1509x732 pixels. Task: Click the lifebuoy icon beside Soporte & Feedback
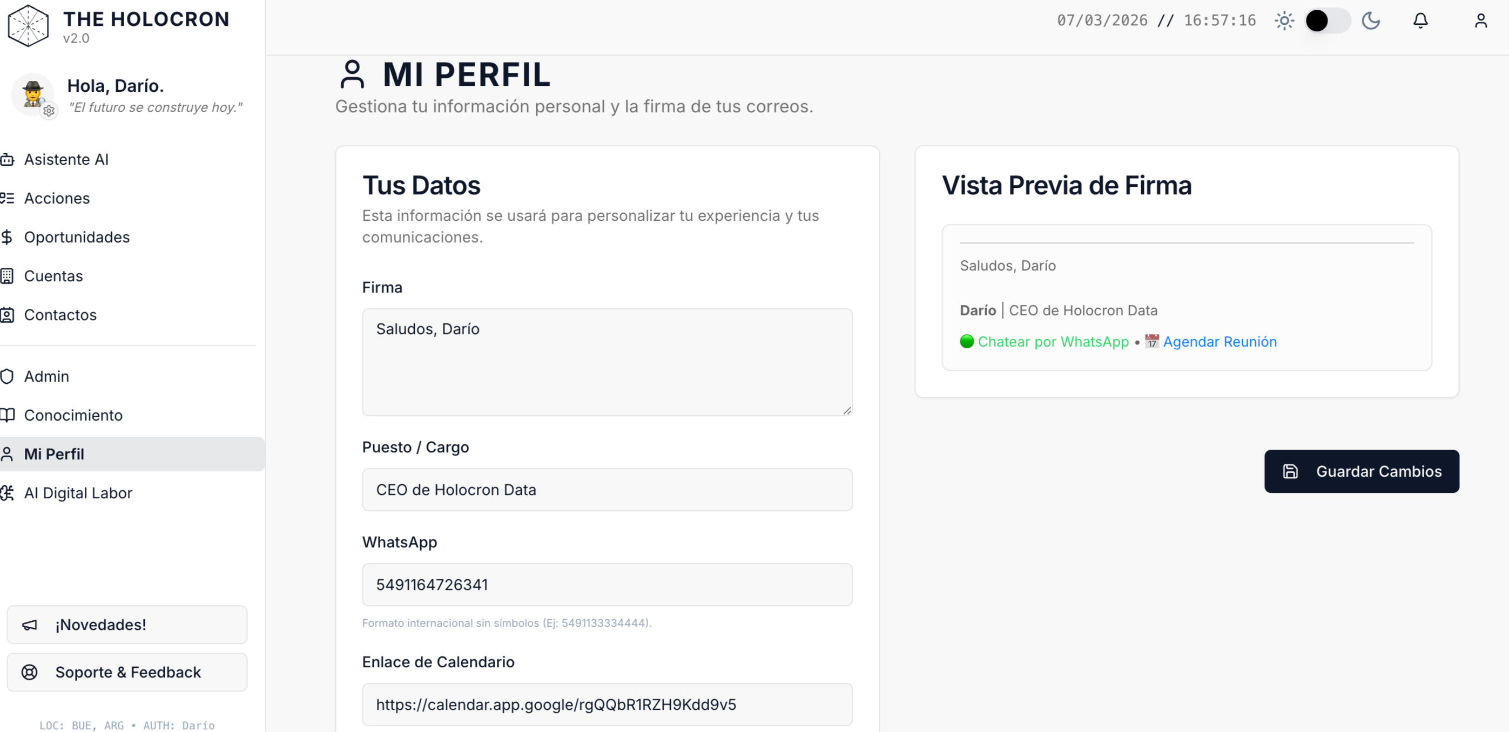(29, 672)
